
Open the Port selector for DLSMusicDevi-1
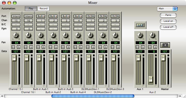[91, 16]
